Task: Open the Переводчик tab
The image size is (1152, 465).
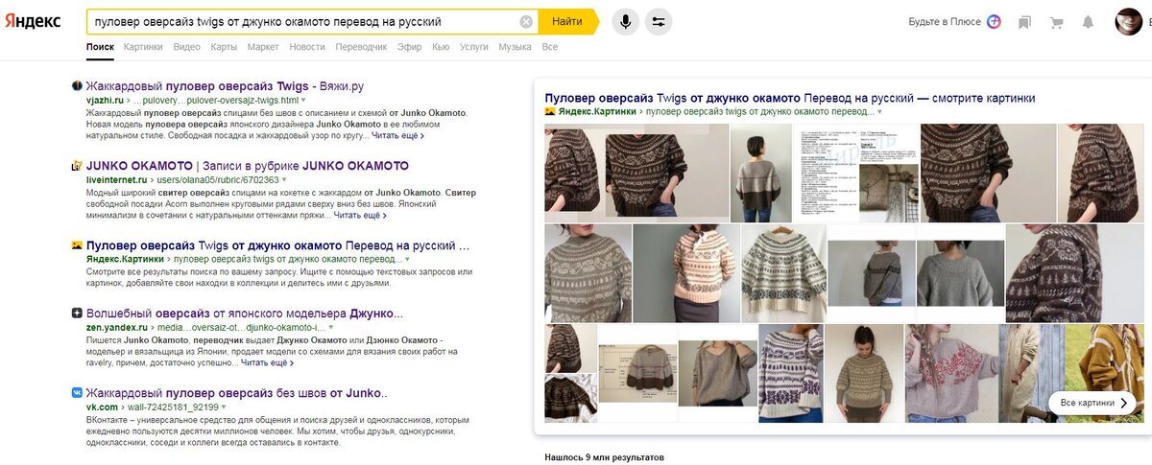Action: coord(361,46)
